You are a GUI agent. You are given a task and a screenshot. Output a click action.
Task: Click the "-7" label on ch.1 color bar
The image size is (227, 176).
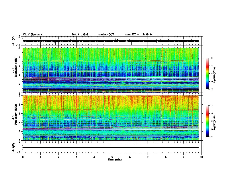pos(211,89)
